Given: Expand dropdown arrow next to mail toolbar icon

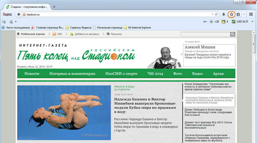Looking at the screenshot, I should pyautogui.click(x=16, y=22).
